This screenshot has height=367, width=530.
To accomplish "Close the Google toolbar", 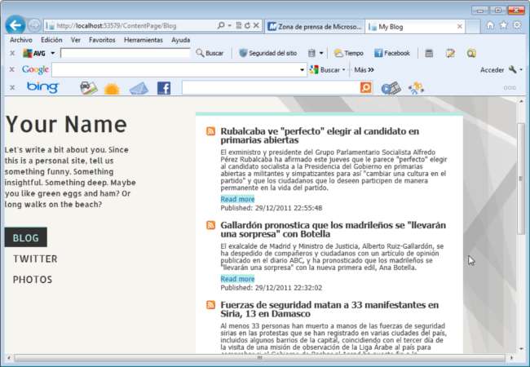I will 12,69.
